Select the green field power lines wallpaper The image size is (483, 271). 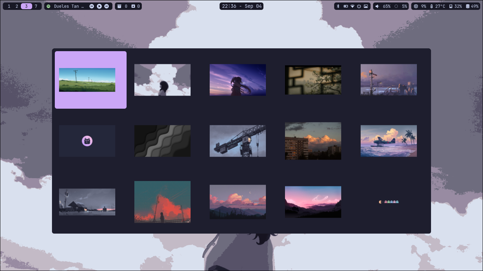87,80
